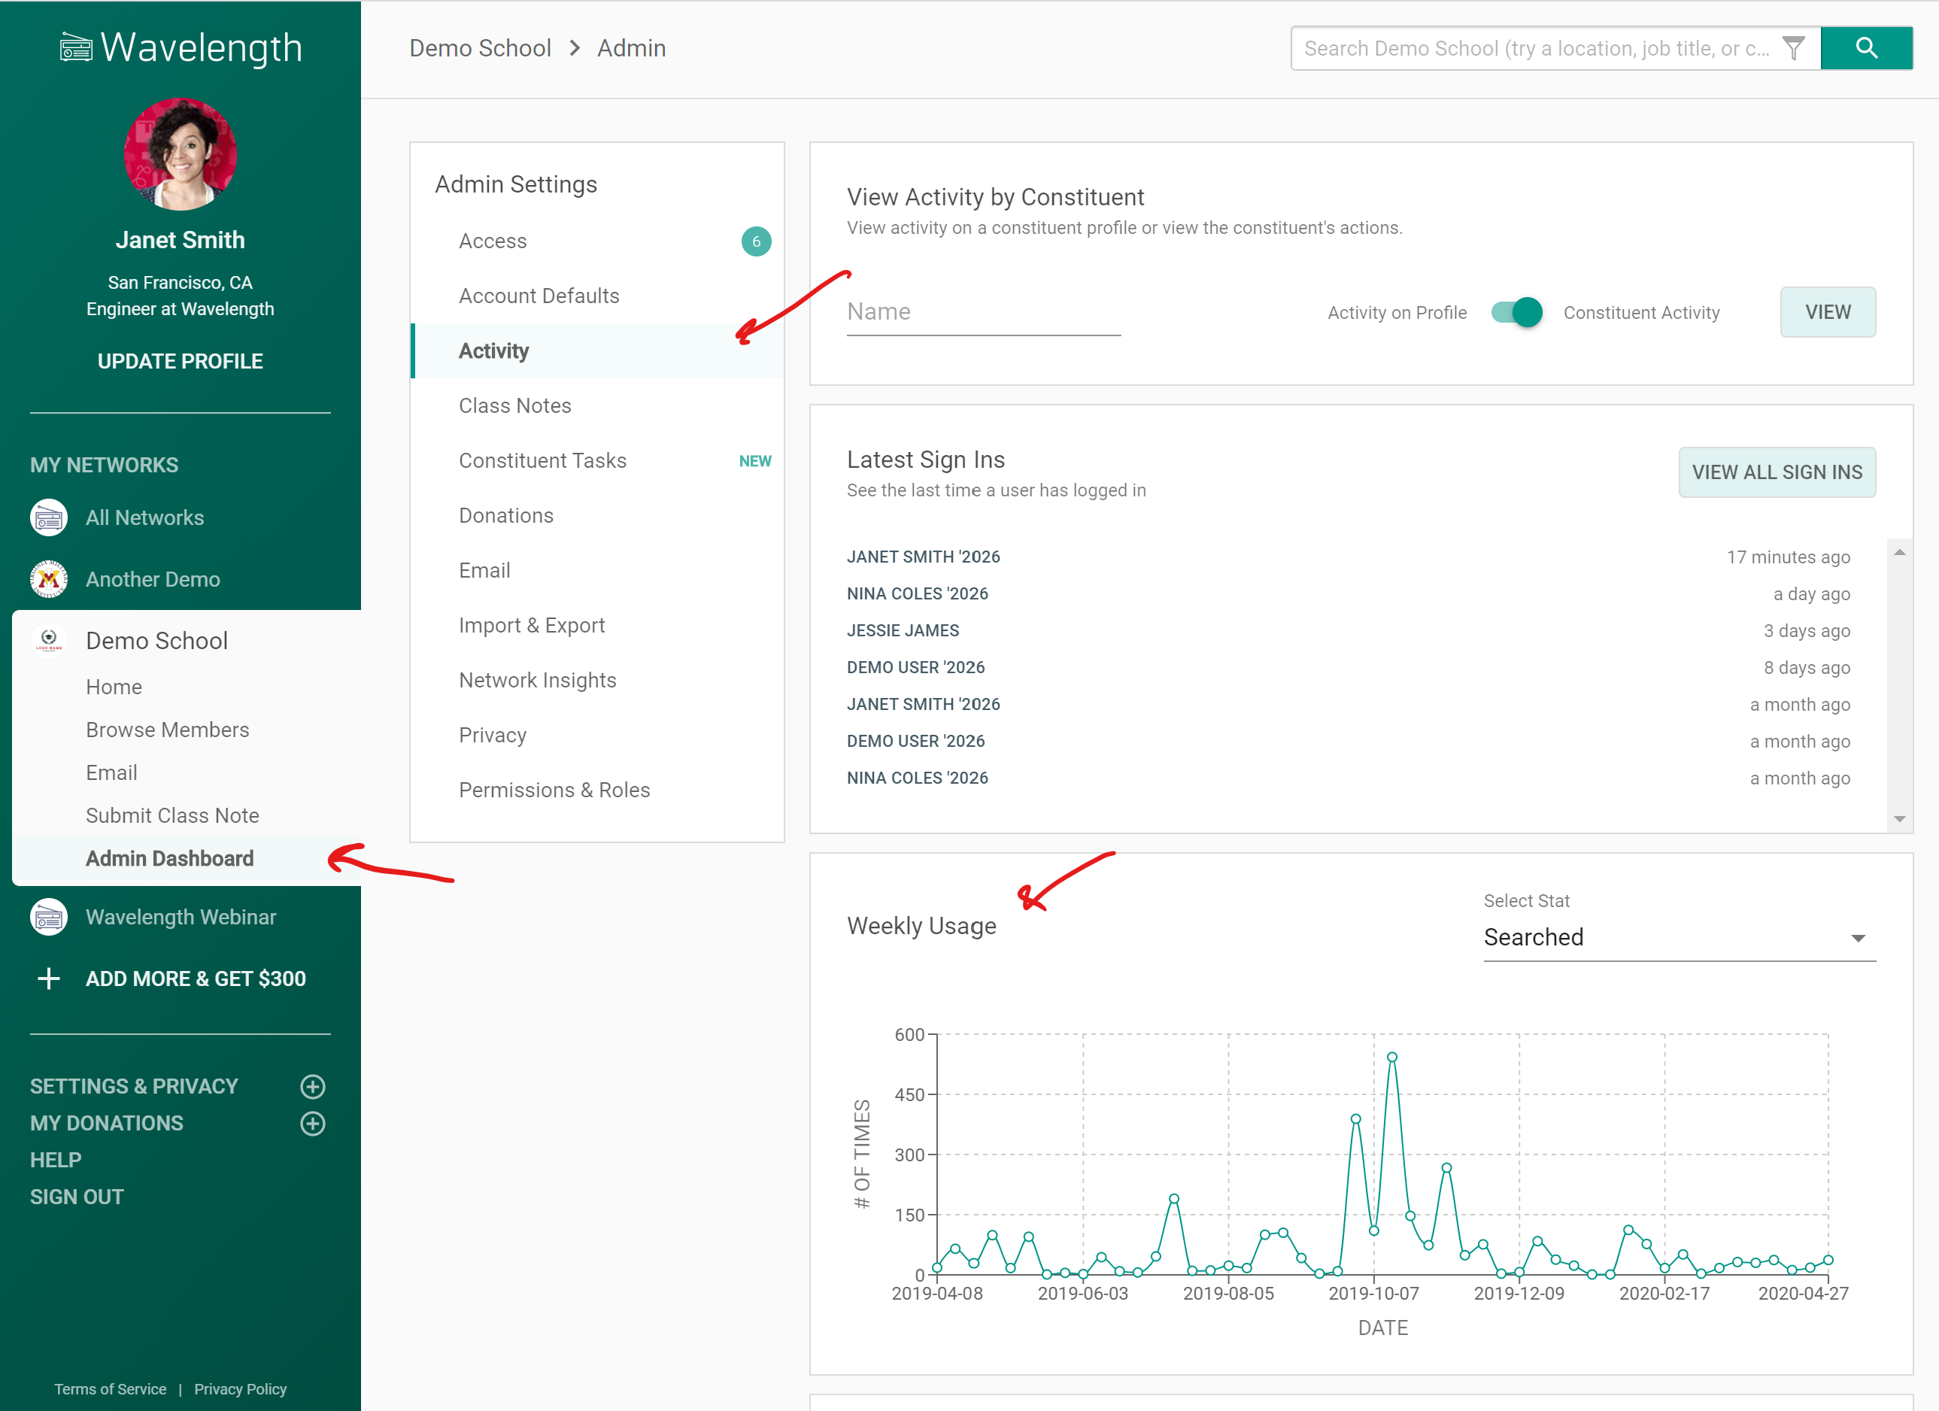
Task: Click the UPDATE PROFILE button
Action: coord(179,362)
